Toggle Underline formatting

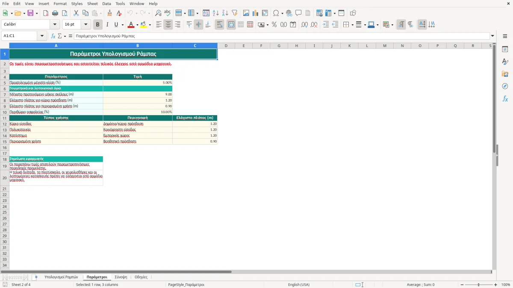point(116,25)
